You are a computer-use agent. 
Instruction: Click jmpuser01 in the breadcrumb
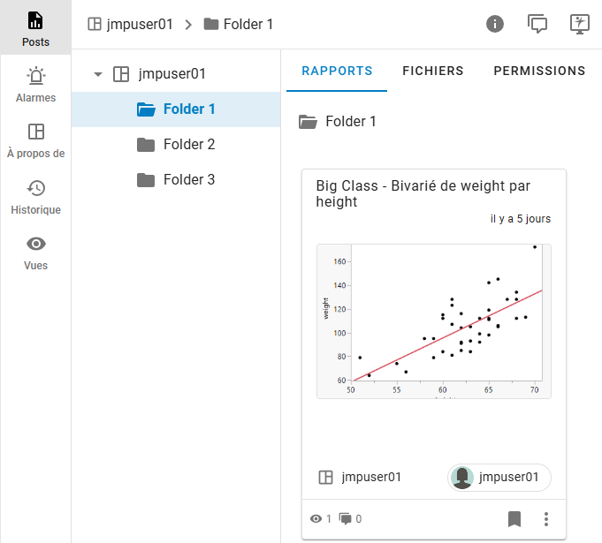(140, 24)
